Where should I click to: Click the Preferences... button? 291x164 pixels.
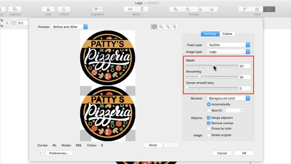click(59, 153)
